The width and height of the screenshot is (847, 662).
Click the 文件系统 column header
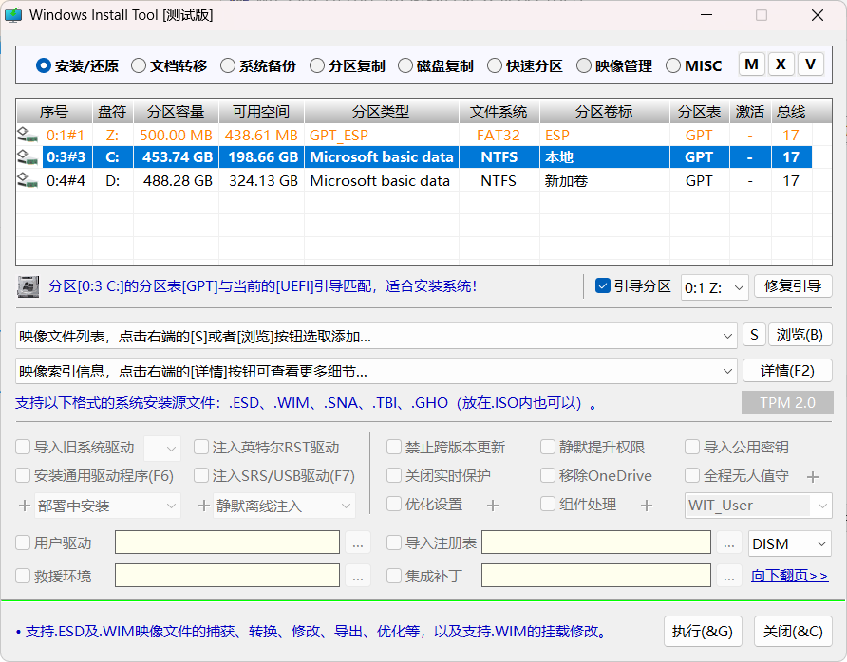(499, 112)
